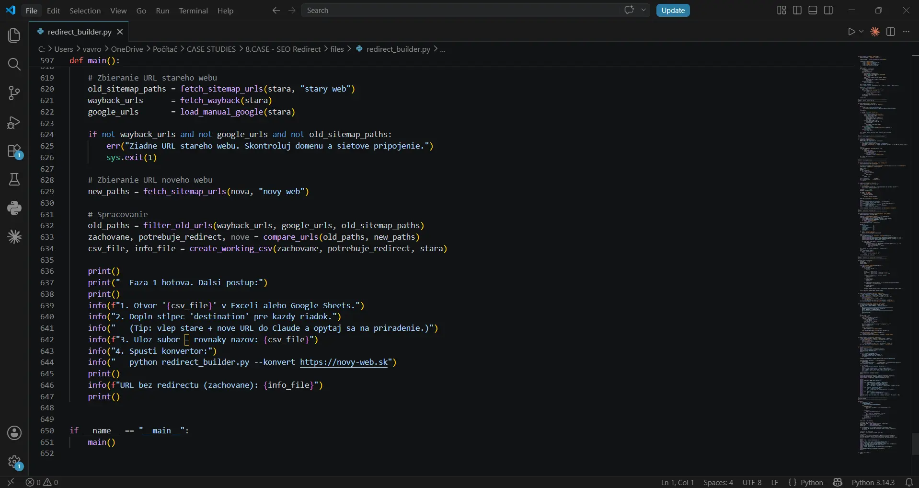Open the Search view in activity bar
Image resolution: width=919 pixels, height=488 pixels.
[14, 64]
